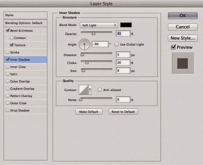Toggle the Preview checkbox
This screenshot has width=203, height=165.
[x=173, y=47]
